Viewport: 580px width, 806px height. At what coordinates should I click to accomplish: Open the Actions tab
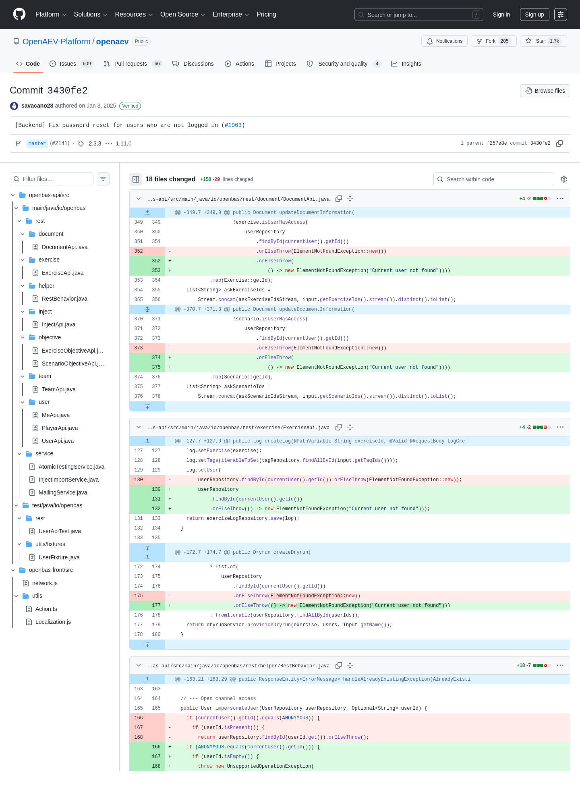239,64
